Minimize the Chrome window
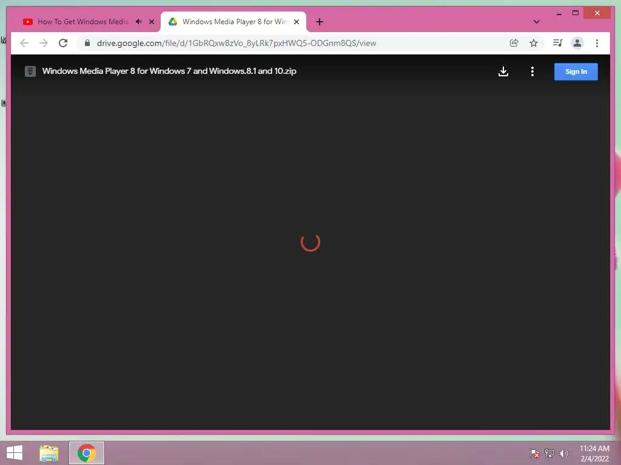The height and width of the screenshot is (465, 621). click(x=559, y=13)
